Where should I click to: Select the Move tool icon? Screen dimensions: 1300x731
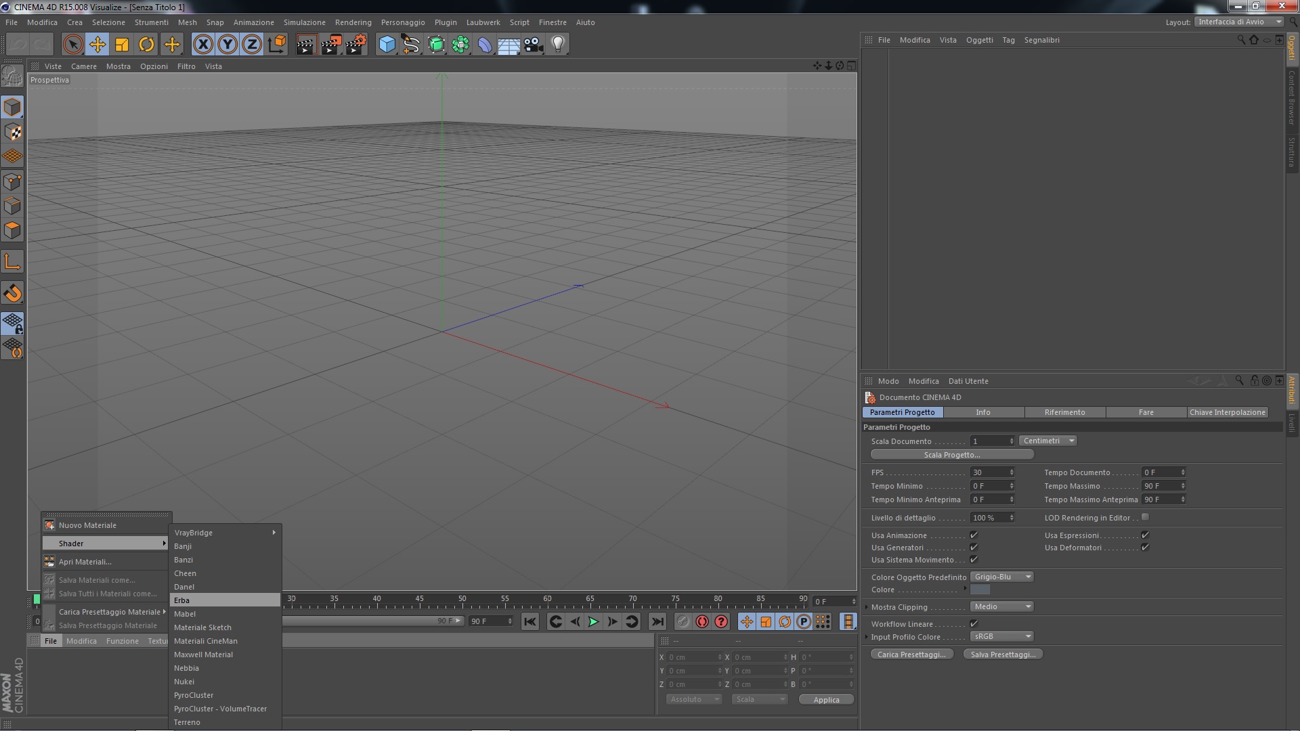coord(97,45)
